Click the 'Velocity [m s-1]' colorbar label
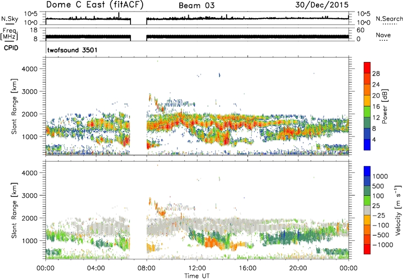Image resolution: width=403 pixels, height=279 pixels. pos(398,210)
